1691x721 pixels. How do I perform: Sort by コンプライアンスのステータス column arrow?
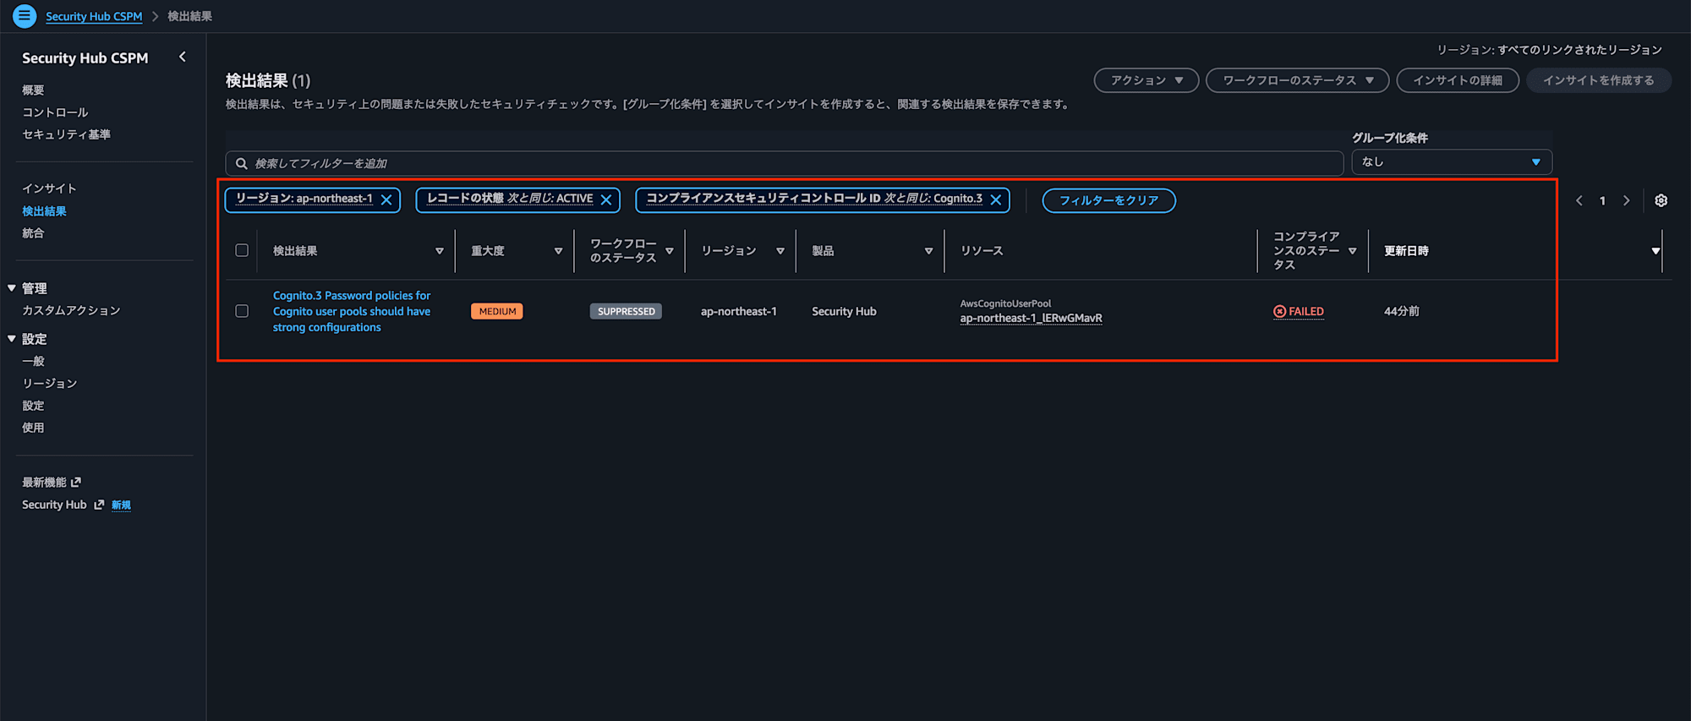click(1352, 251)
